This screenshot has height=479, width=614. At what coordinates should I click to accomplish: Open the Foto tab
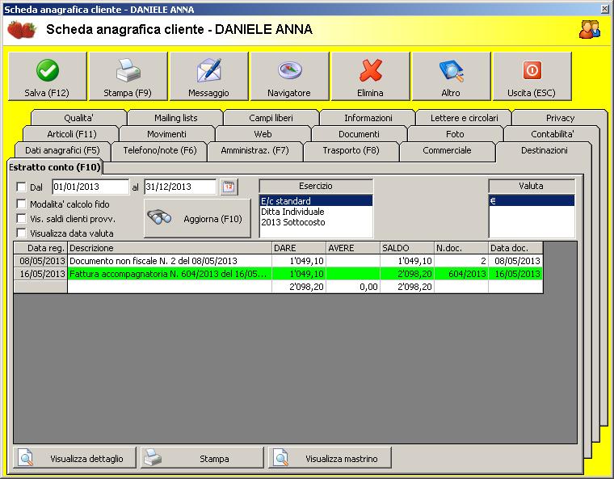point(455,134)
